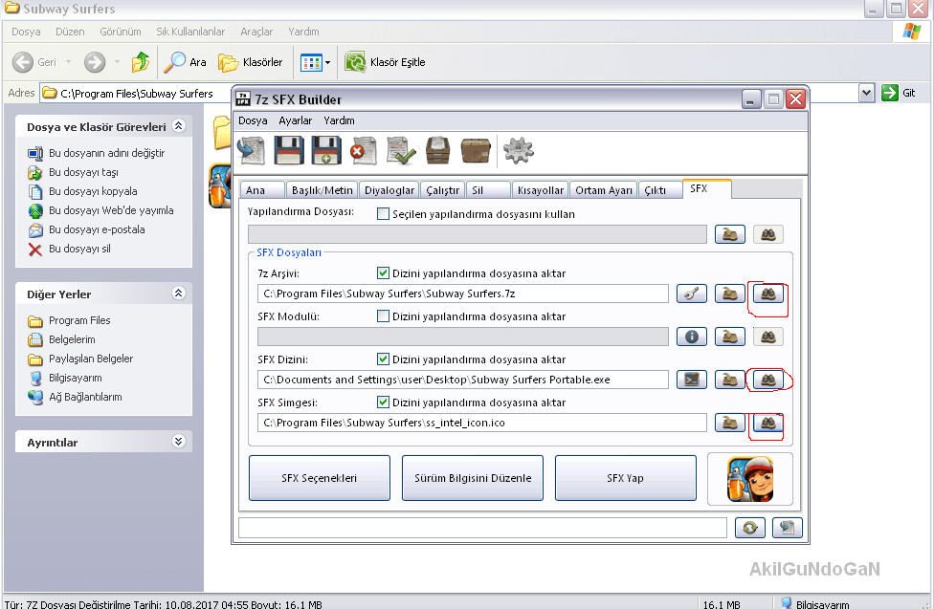
Task: Click the info icon beside SFX Modülü field
Action: coord(691,337)
